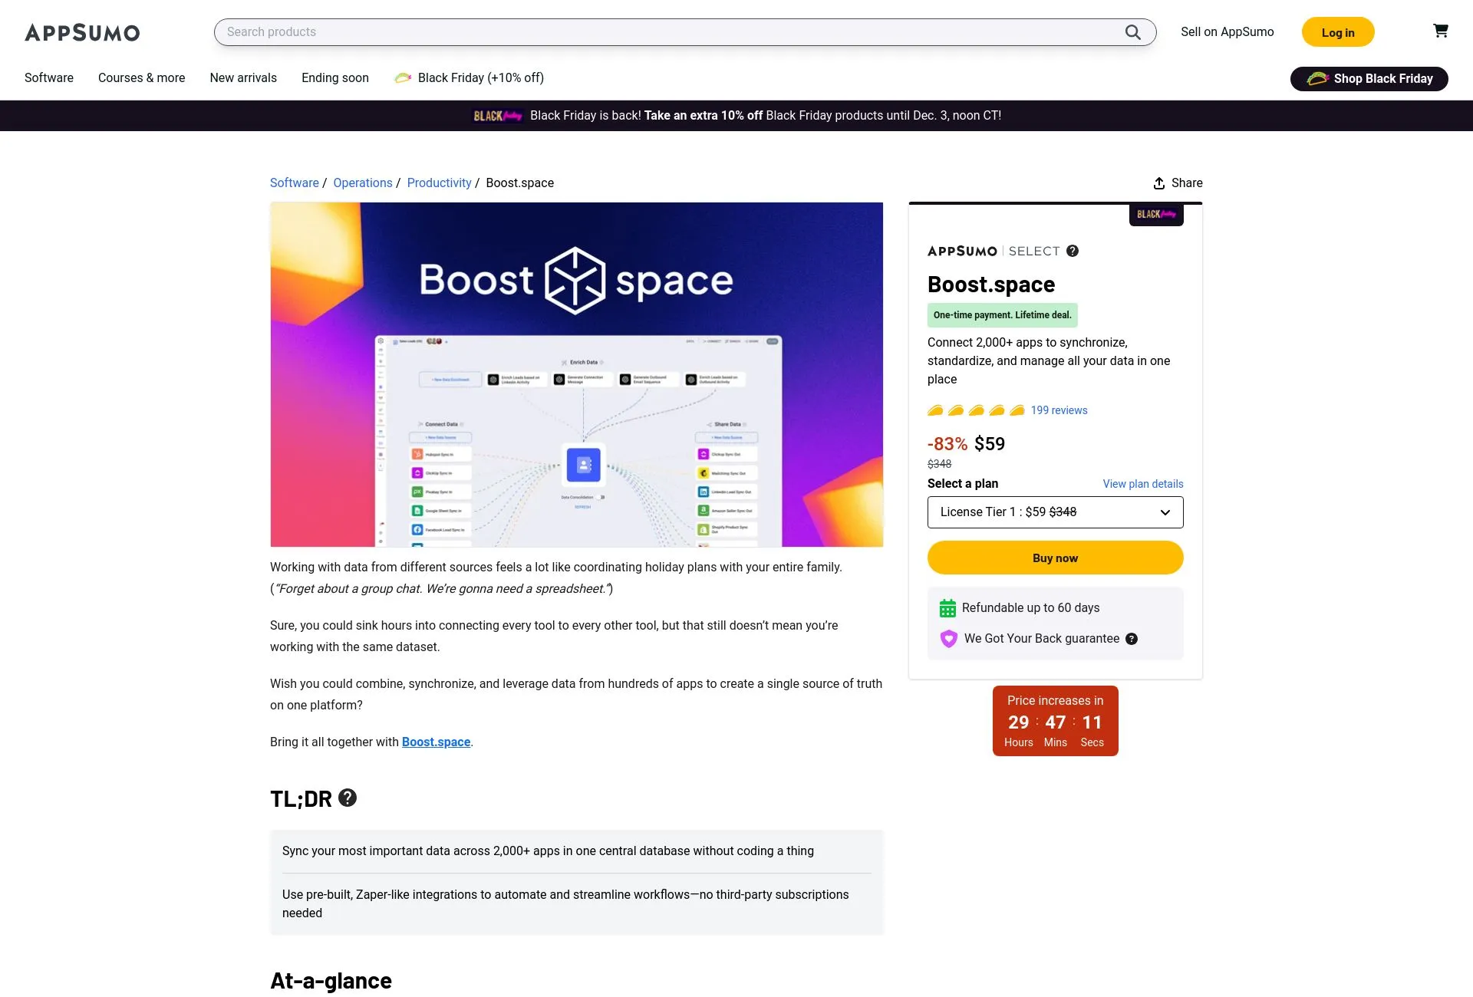1473x997 pixels.
Task: Click the AppSumo logo
Action: coord(81,32)
